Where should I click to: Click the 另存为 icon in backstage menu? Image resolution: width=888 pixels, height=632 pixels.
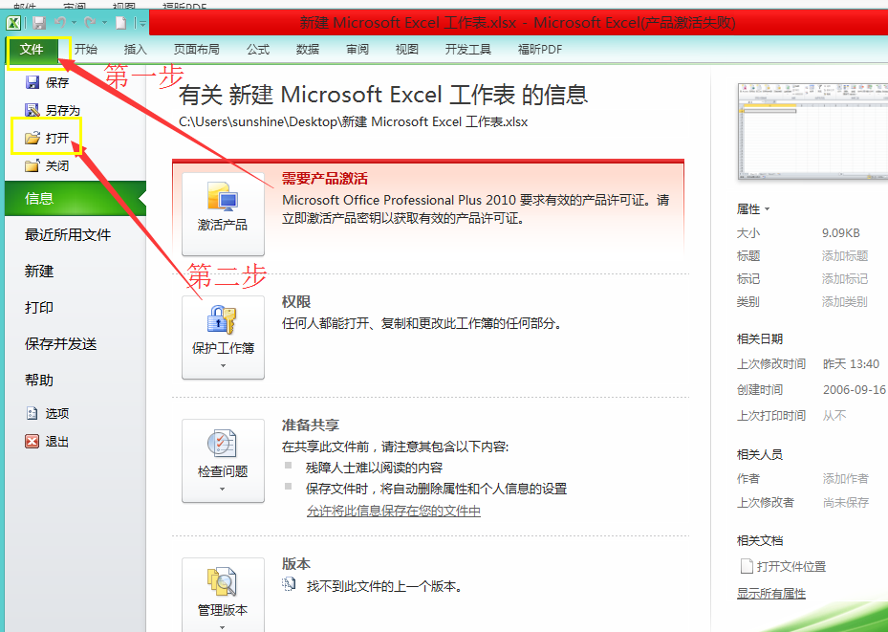tap(32, 110)
